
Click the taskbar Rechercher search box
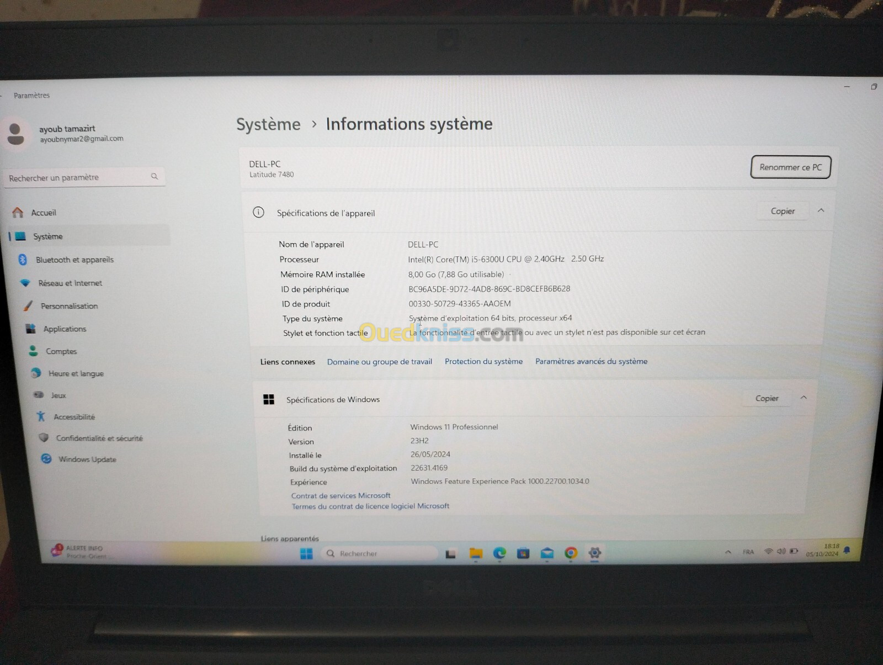(x=379, y=553)
